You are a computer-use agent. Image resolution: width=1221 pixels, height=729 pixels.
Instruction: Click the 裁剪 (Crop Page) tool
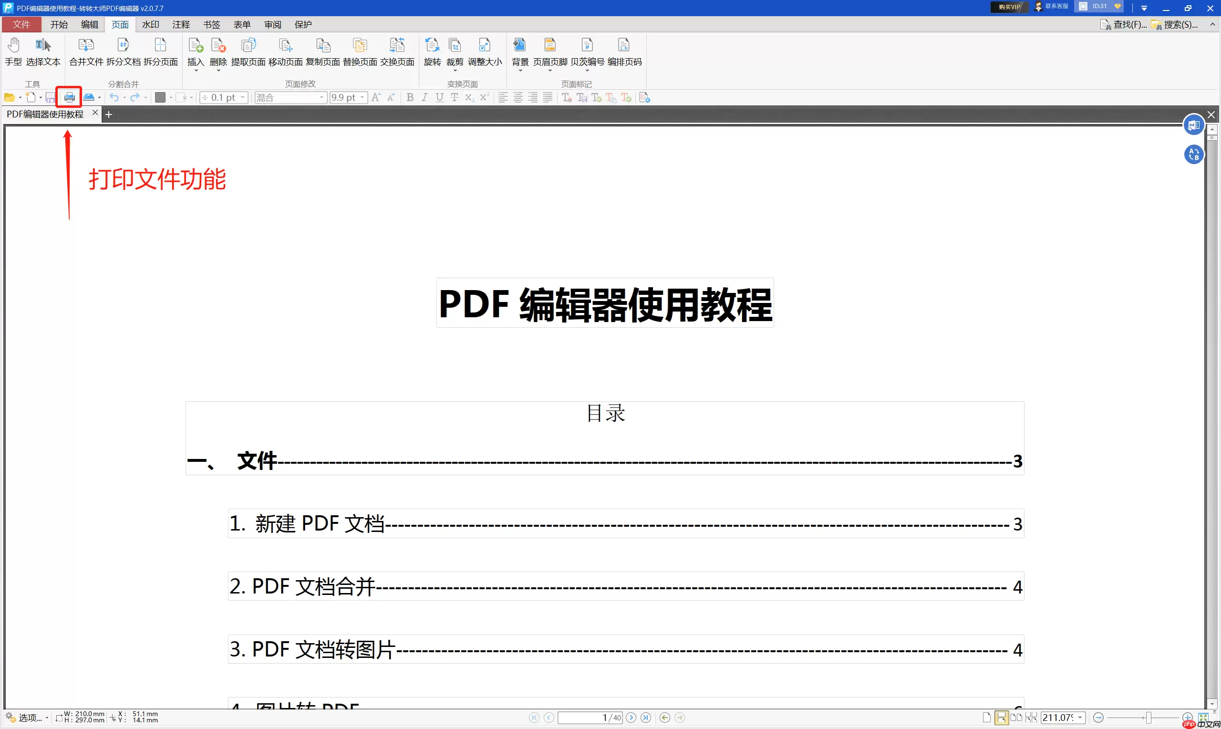point(455,52)
